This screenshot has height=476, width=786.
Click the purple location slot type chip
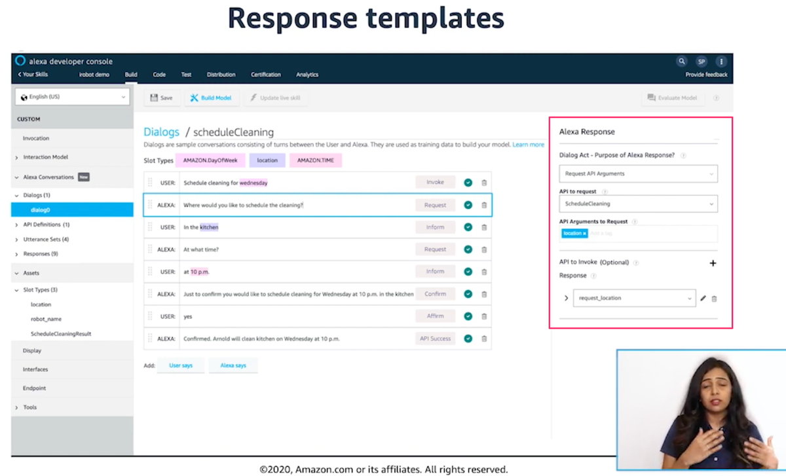267,160
